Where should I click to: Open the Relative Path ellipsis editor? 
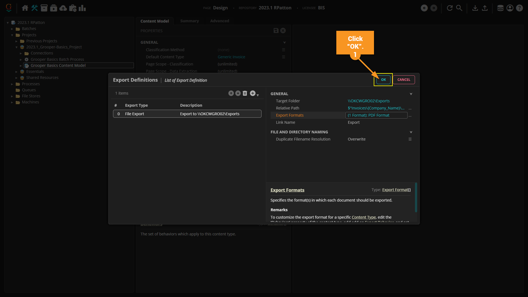410,108
